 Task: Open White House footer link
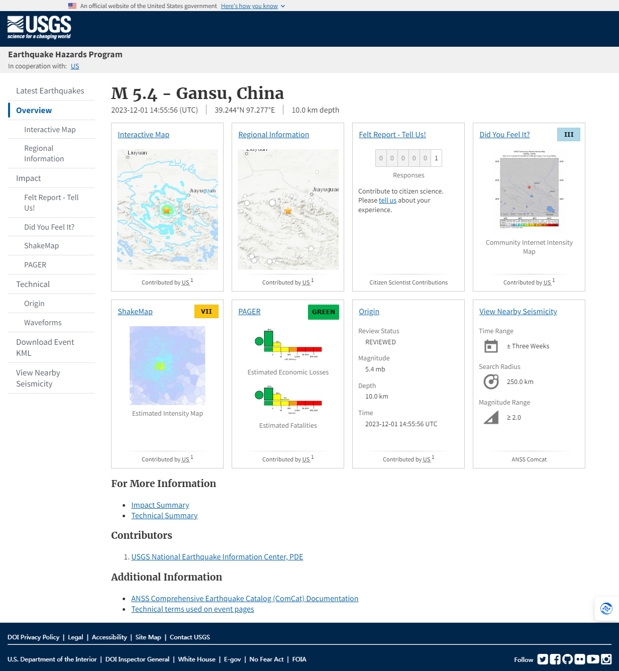coord(196,659)
